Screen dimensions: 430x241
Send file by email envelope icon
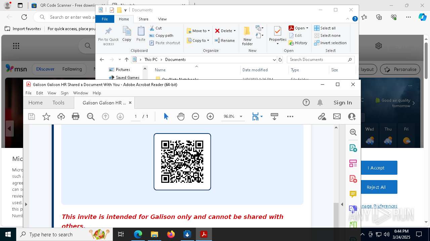click(337, 116)
